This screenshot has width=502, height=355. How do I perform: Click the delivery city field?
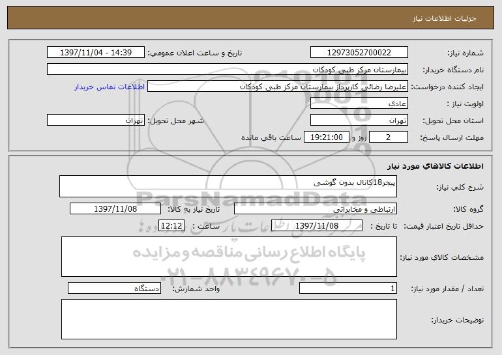tap(96, 121)
